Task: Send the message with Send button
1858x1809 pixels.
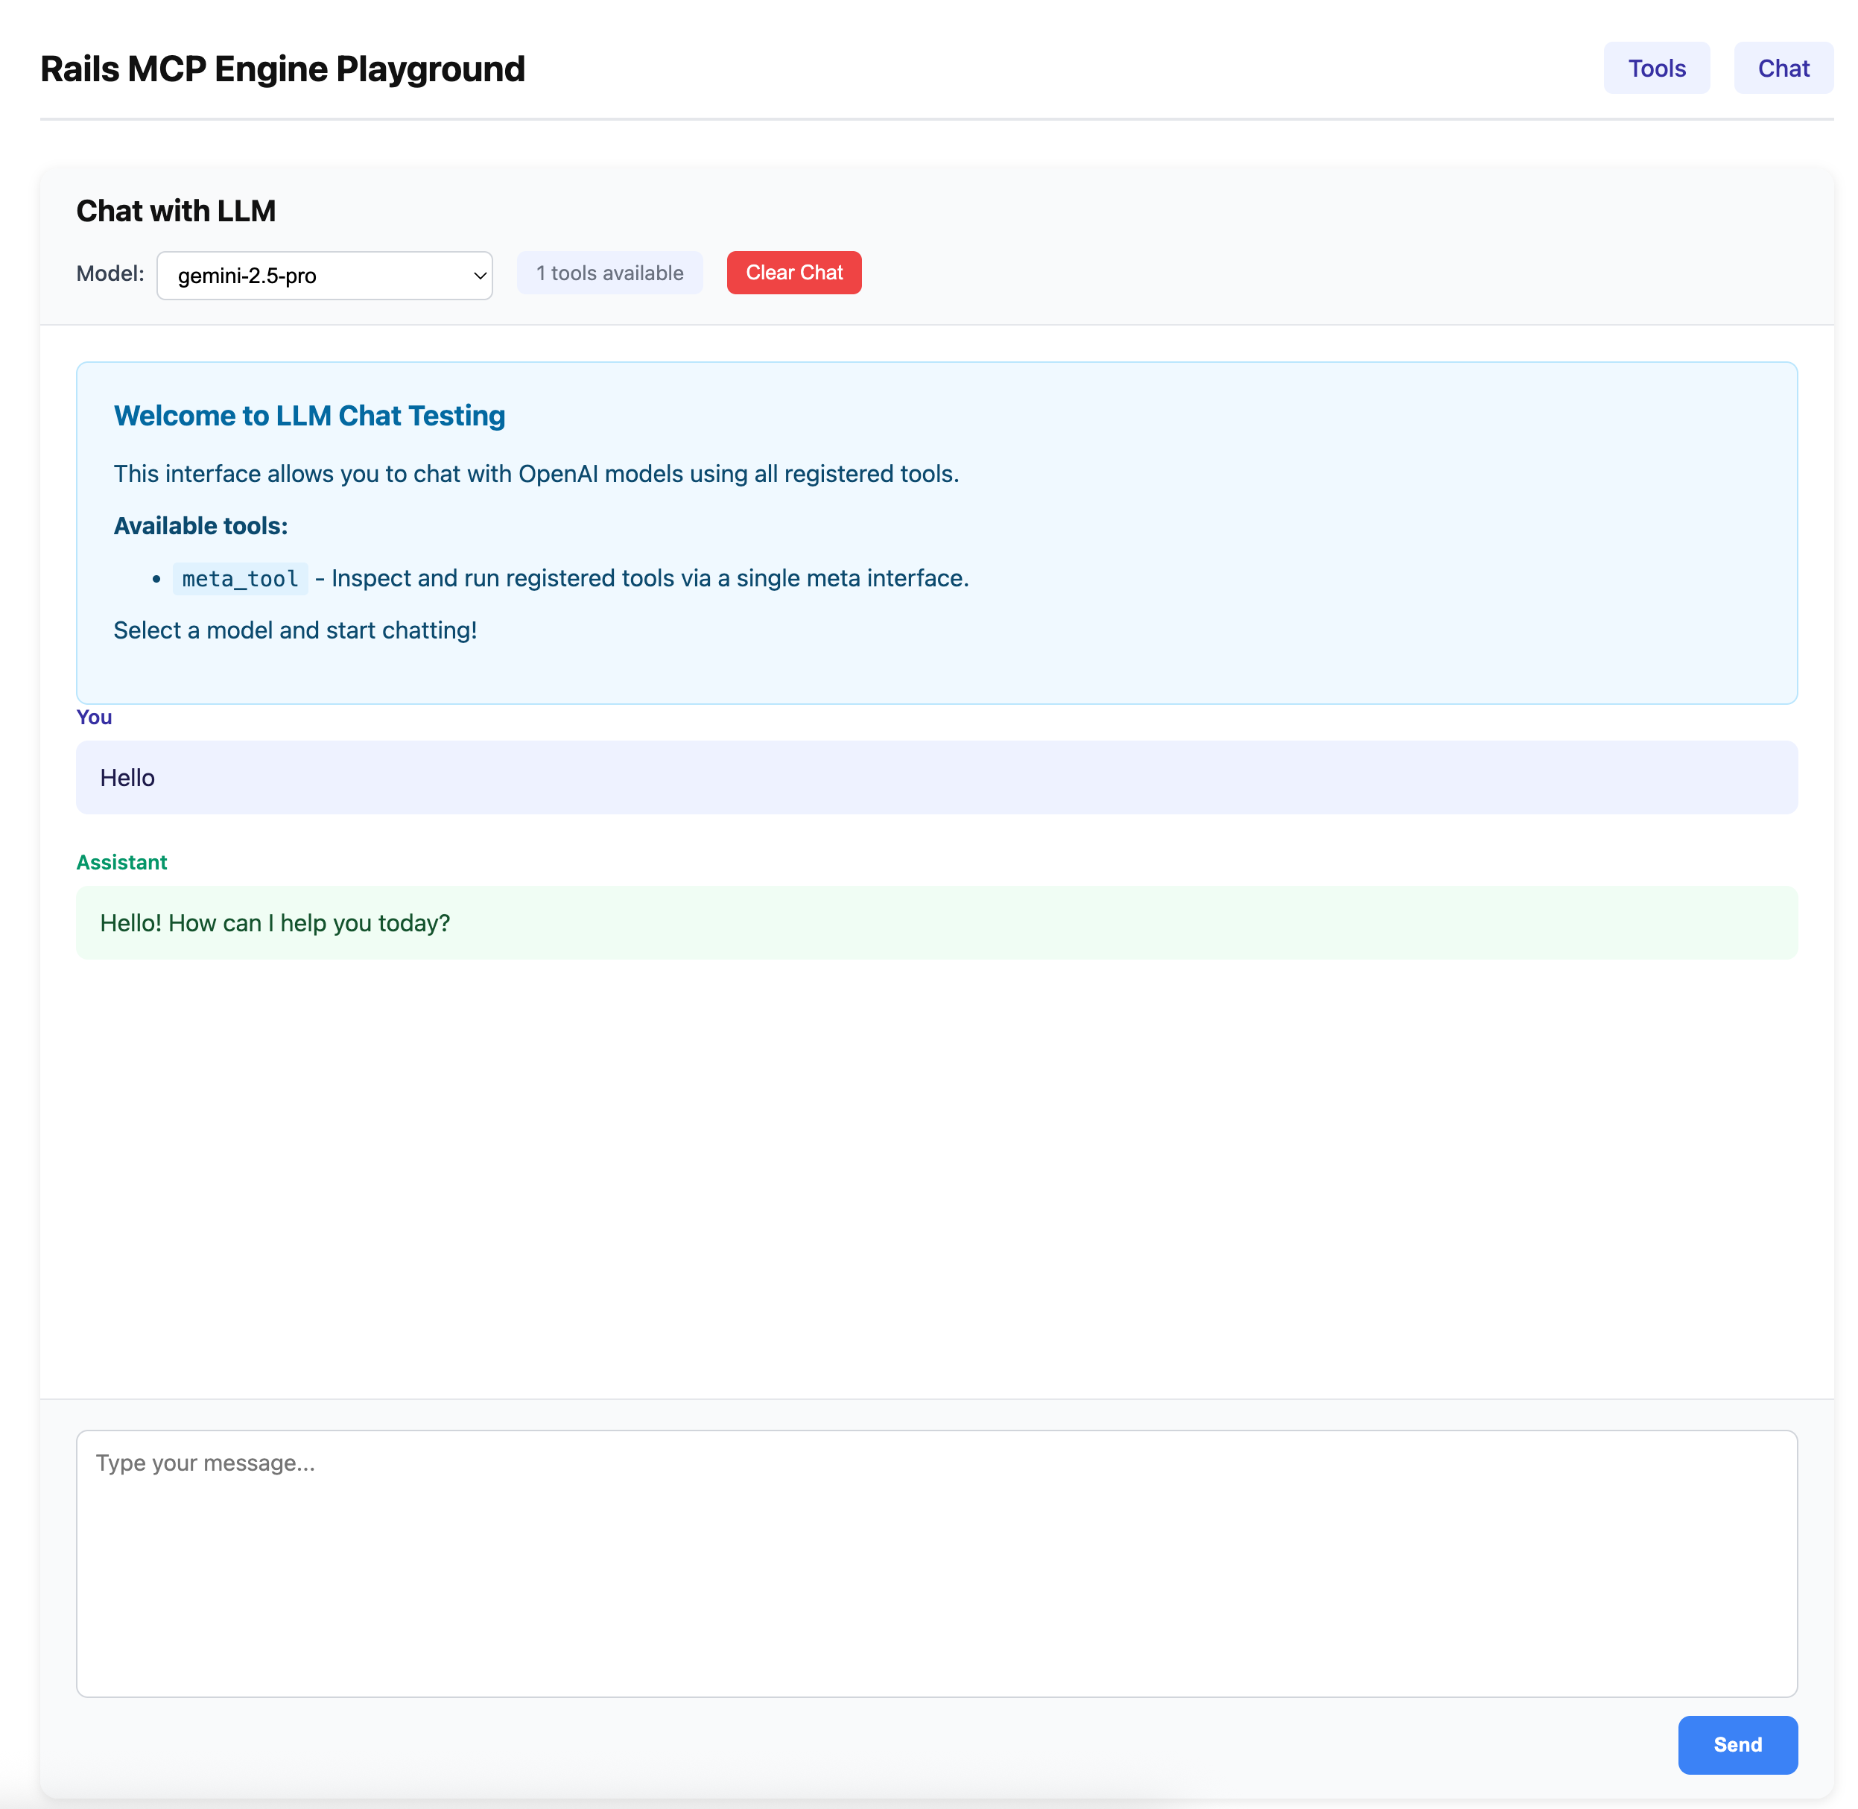Action: (1737, 1744)
